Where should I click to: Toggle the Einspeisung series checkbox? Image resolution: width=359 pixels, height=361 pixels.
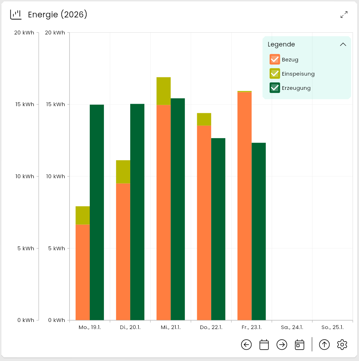point(275,73)
